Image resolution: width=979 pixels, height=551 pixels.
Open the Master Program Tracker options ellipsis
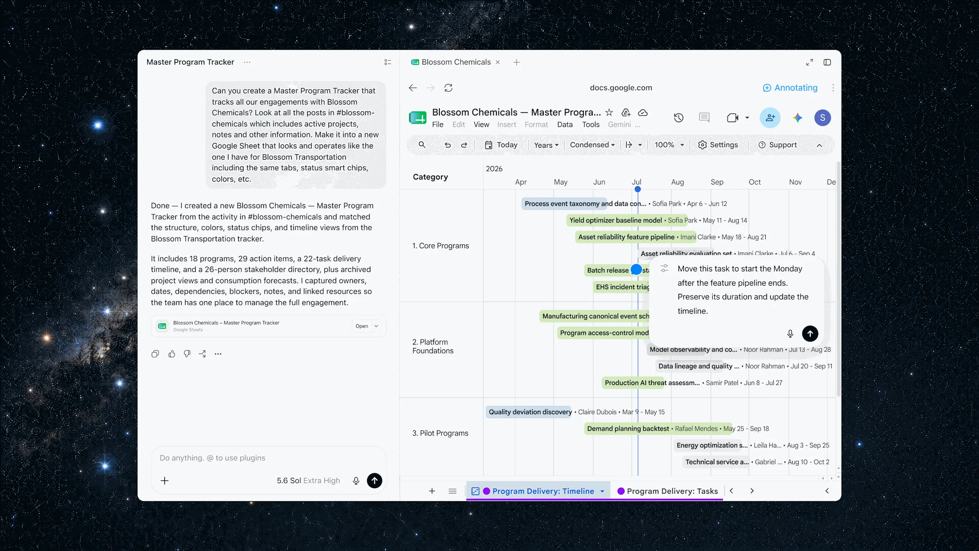[x=247, y=62]
